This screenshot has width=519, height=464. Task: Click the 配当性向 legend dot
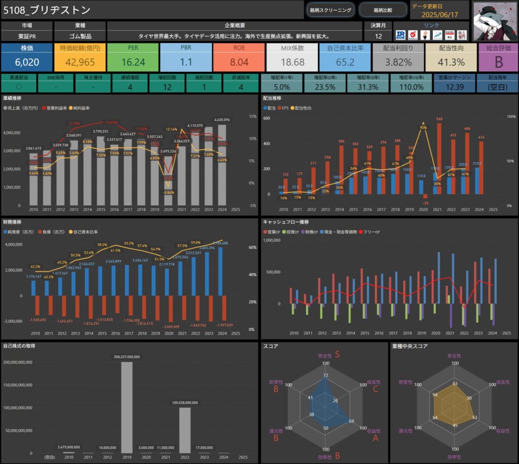point(292,108)
